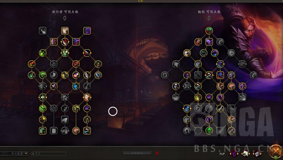Click the grey skull mask talent at the Rogue tree bottom
Image resolution: width=283 pixels, height=160 pixels.
click(54, 131)
